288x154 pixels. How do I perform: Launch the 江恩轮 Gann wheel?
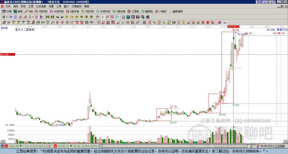point(133,11)
